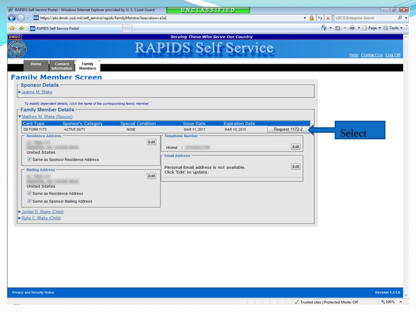
Task: Open the Tools menu dropdown
Action: coord(393,28)
